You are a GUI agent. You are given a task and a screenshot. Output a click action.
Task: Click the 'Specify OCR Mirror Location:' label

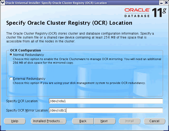[27, 110]
